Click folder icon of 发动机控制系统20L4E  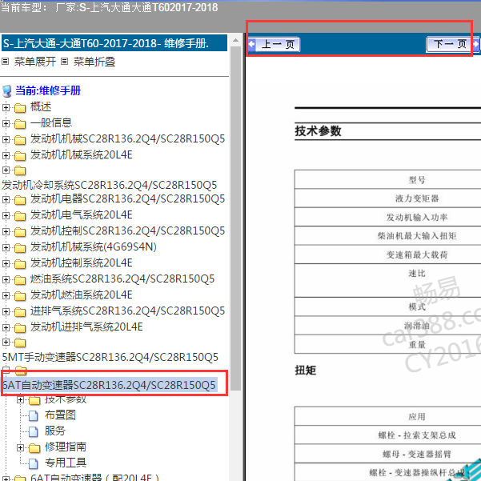pos(20,264)
